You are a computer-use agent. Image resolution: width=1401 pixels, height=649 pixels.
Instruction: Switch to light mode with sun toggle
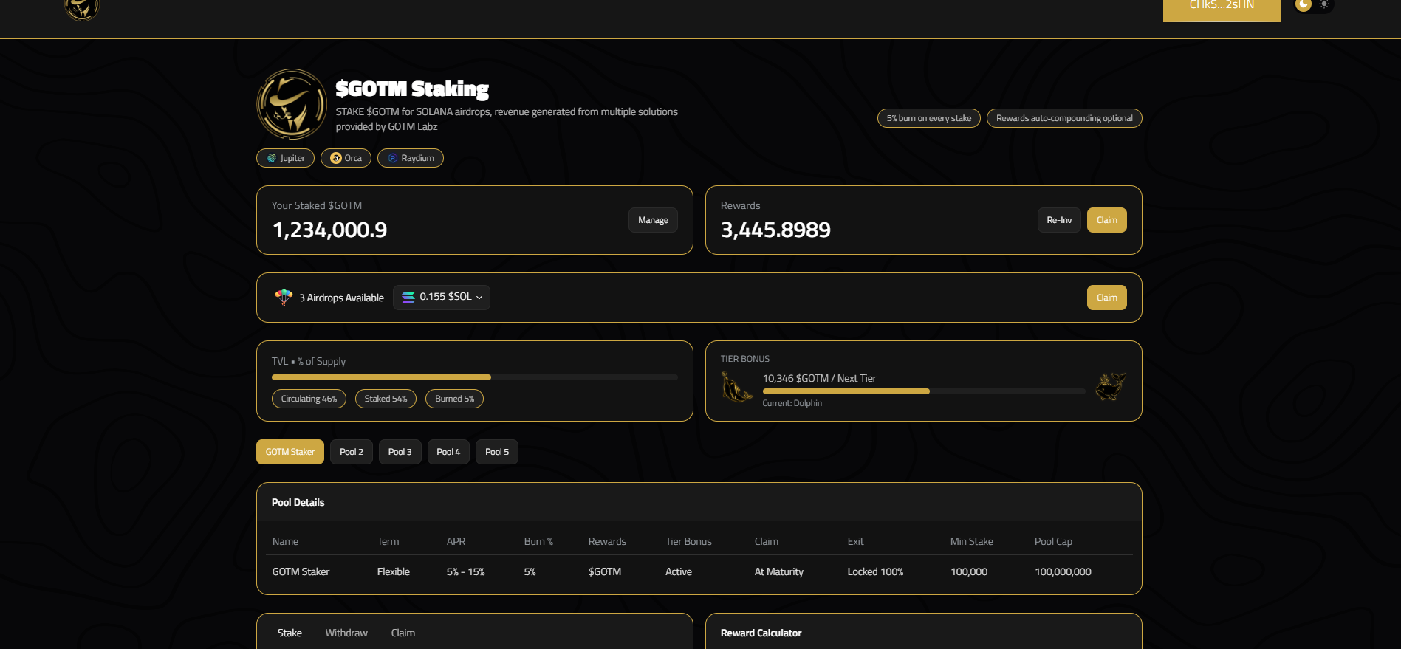click(1324, 5)
